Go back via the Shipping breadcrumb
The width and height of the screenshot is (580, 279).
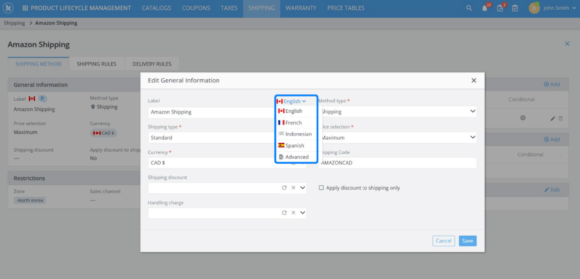pyautogui.click(x=14, y=23)
